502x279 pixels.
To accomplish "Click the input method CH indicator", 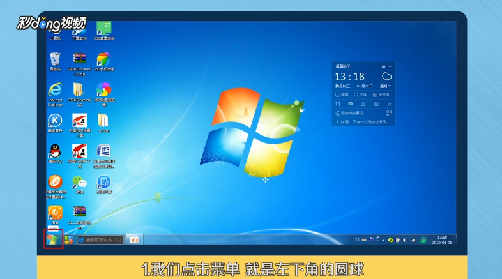I will tap(357, 239).
